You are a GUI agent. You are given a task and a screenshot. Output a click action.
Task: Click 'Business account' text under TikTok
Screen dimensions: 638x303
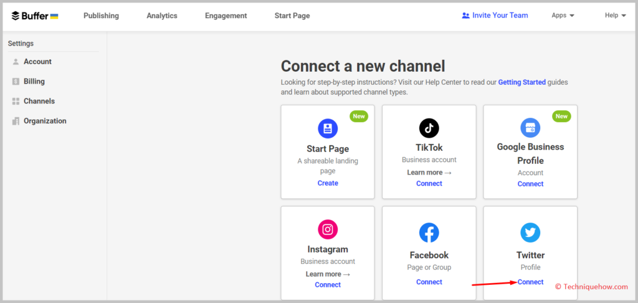tap(429, 160)
